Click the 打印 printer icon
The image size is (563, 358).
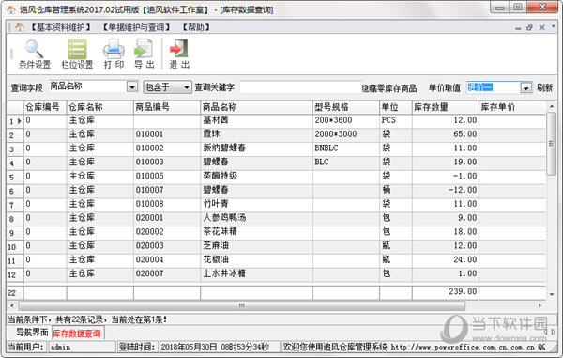click(114, 54)
